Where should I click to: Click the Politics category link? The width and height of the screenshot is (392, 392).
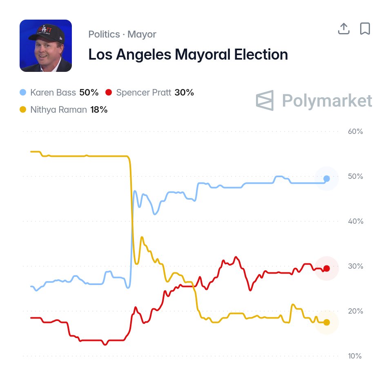coord(104,34)
